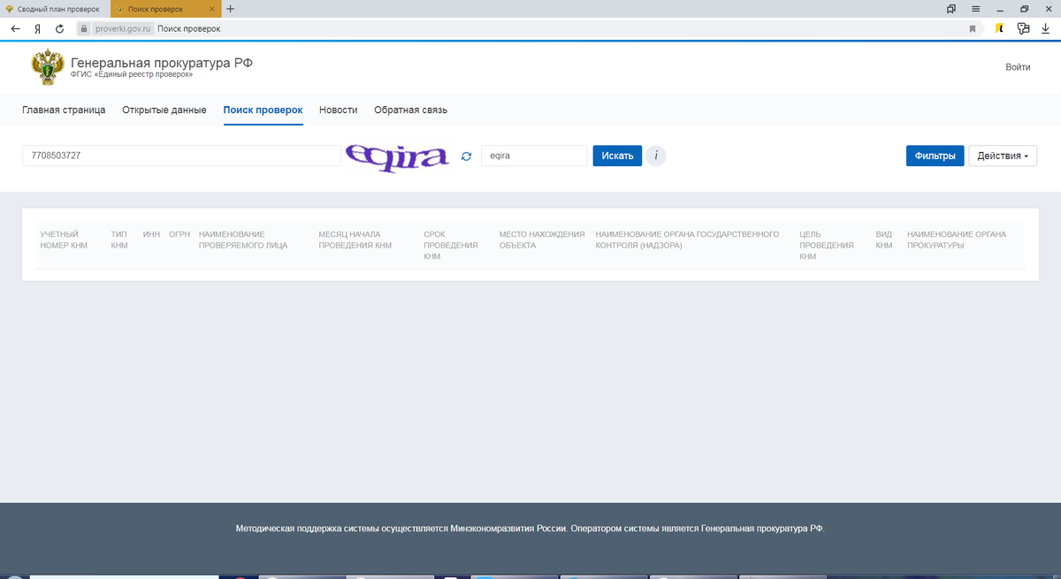The height and width of the screenshot is (579, 1061).
Task: Open the side panel icon left of menu
Action: tap(950, 9)
